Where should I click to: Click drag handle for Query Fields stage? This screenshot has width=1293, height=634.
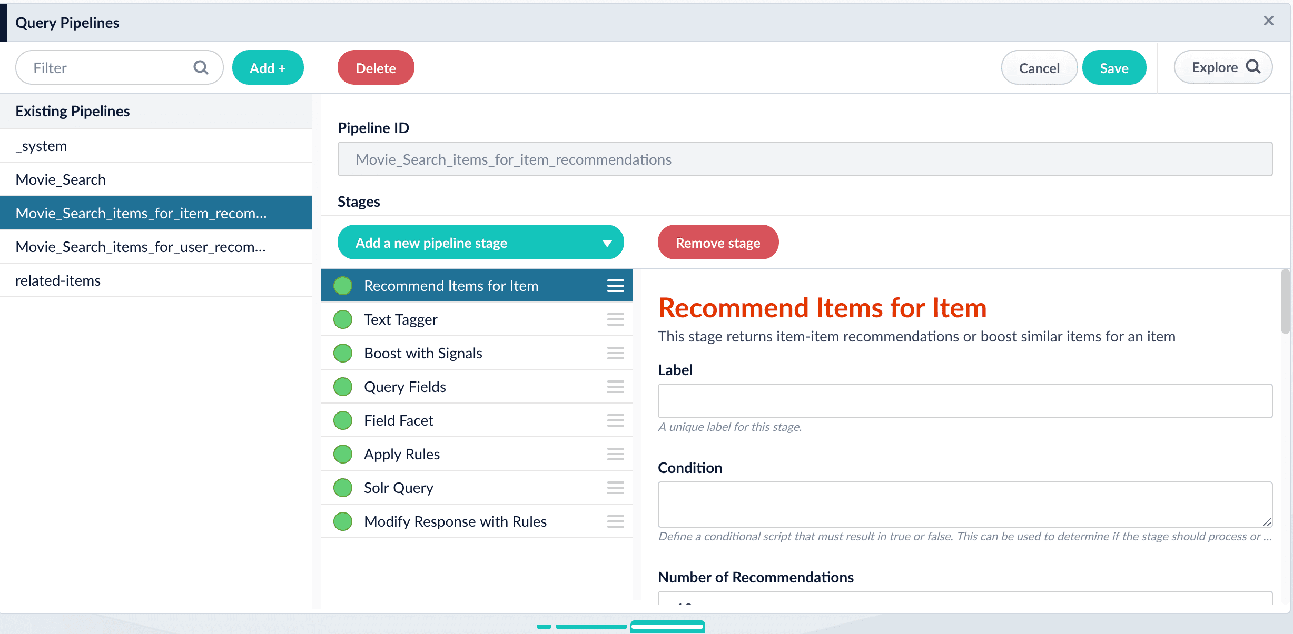(x=615, y=387)
